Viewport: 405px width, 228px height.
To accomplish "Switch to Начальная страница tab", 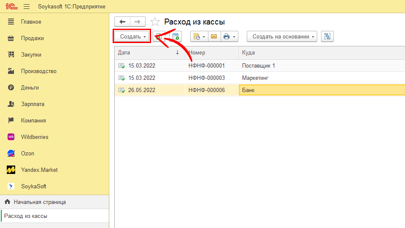I will 40,202.
